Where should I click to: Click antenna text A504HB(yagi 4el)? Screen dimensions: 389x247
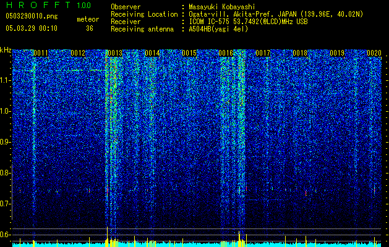coord(218,29)
